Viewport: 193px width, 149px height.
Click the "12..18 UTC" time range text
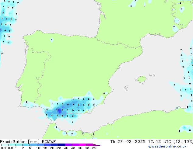pyautogui.click(x=160, y=142)
